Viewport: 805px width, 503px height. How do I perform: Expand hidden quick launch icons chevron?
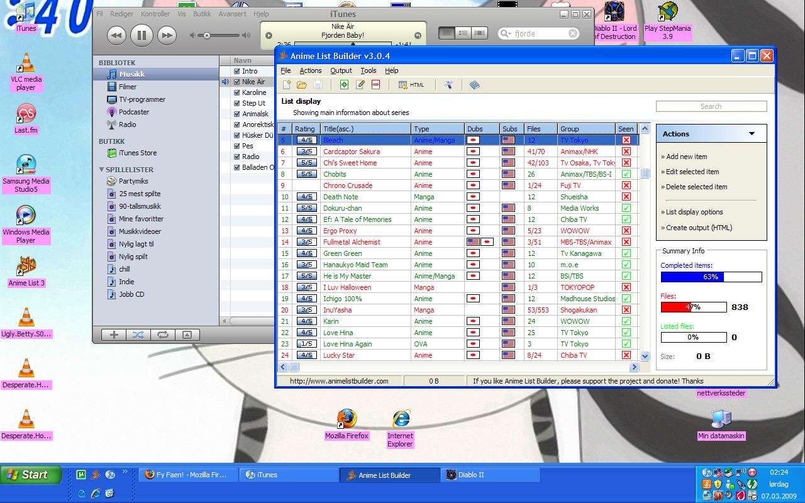point(126,472)
